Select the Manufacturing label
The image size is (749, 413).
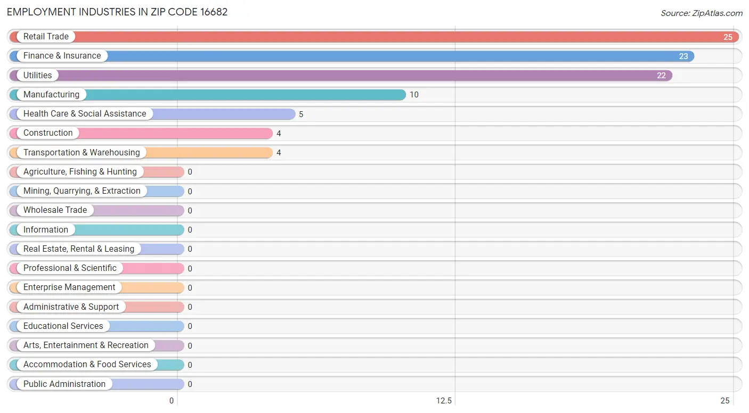pos(51,95)
